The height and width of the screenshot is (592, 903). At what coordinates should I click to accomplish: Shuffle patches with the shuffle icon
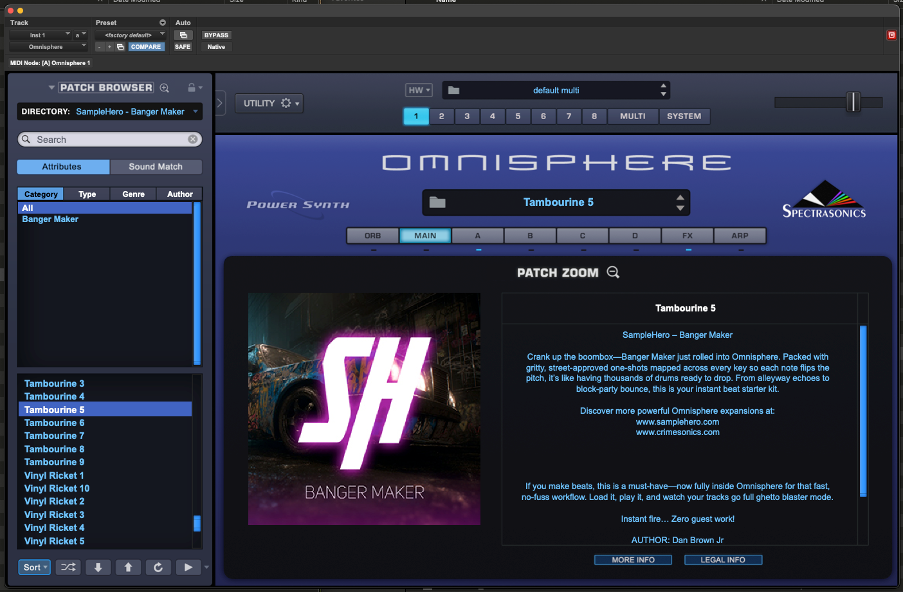(68, 567)
